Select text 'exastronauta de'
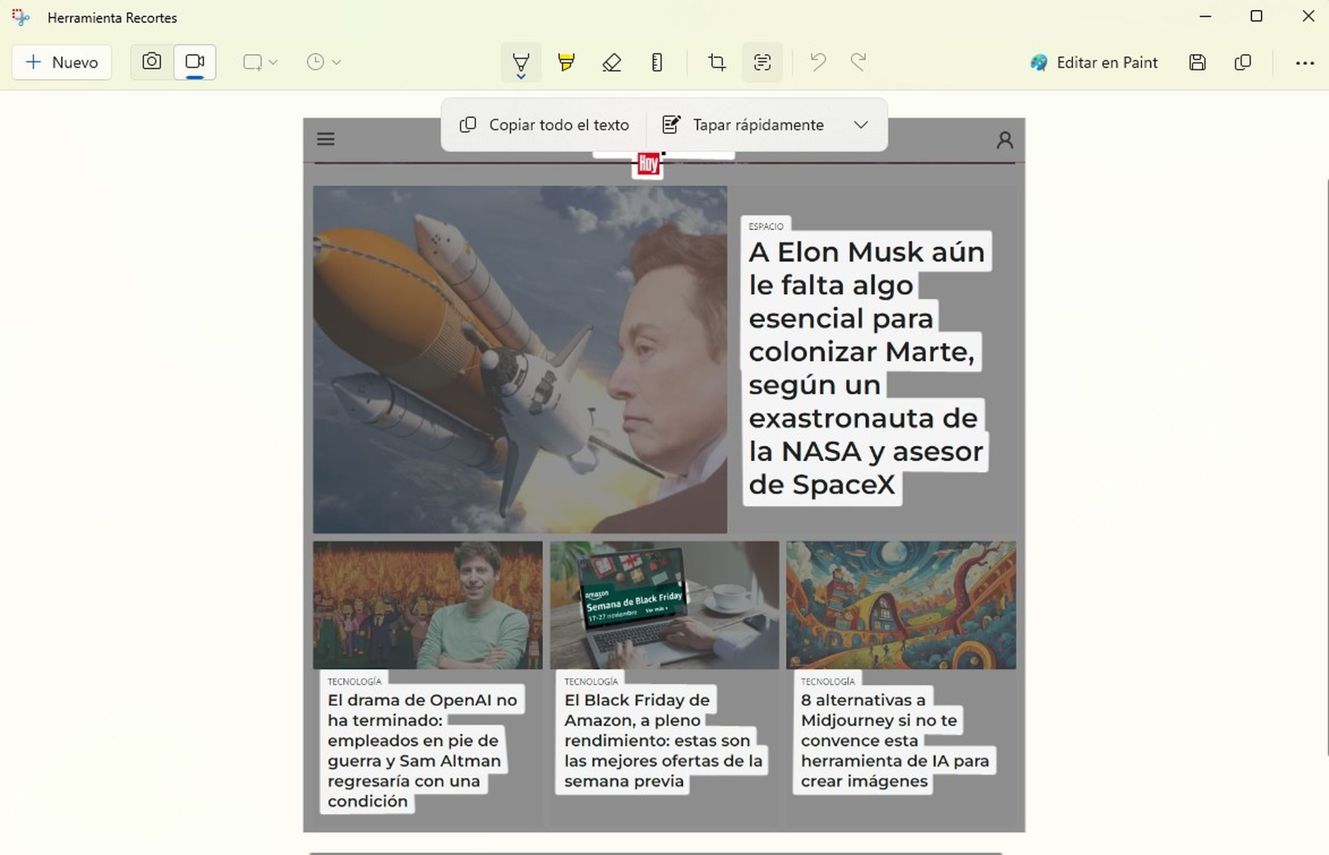Screen dimensions: 1329x855 [863, 418]
